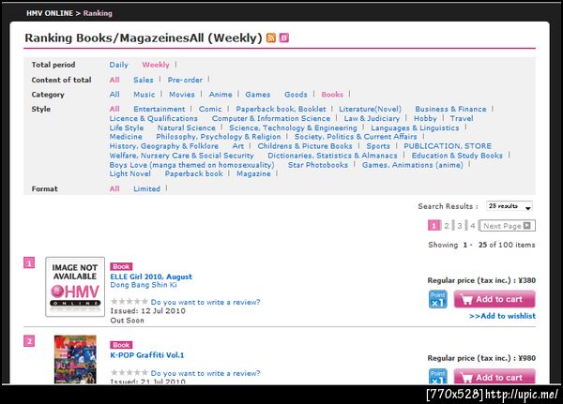The height and width of the screenshot is (404, 563).
Task: Jump to results page 4
Action: pos(473,226)
